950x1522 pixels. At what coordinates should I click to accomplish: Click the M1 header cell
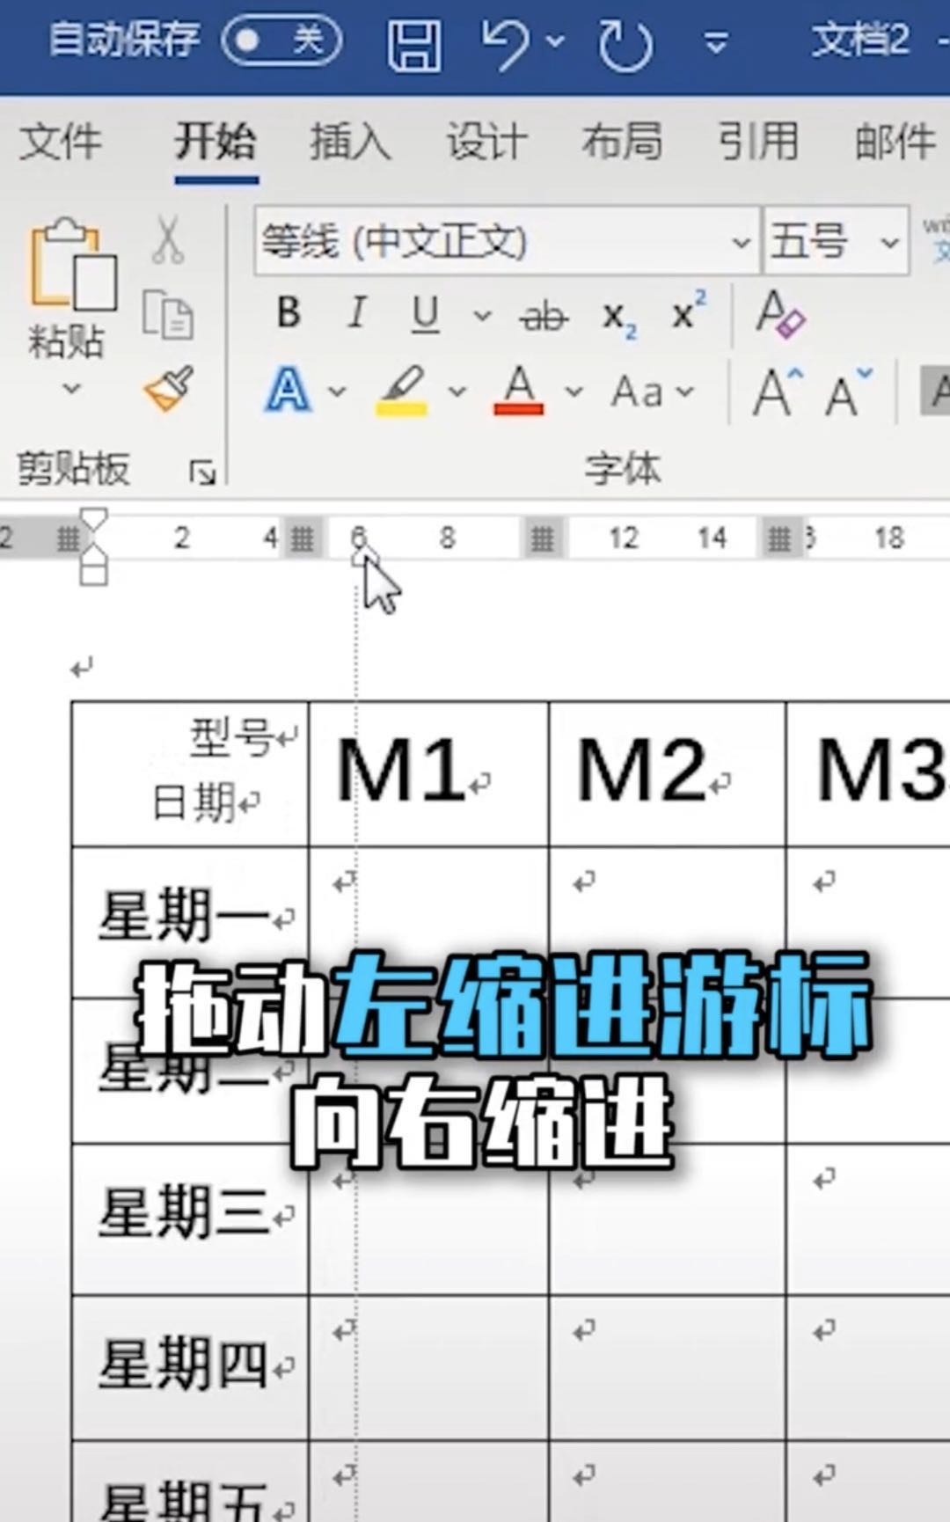pos(428,773)
